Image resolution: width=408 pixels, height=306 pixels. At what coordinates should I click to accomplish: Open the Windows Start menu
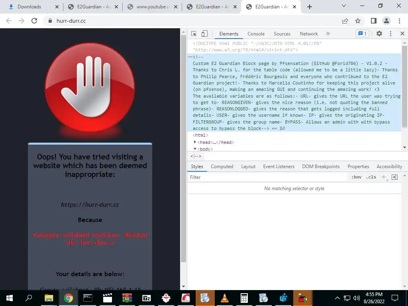(x=10, y=298)
